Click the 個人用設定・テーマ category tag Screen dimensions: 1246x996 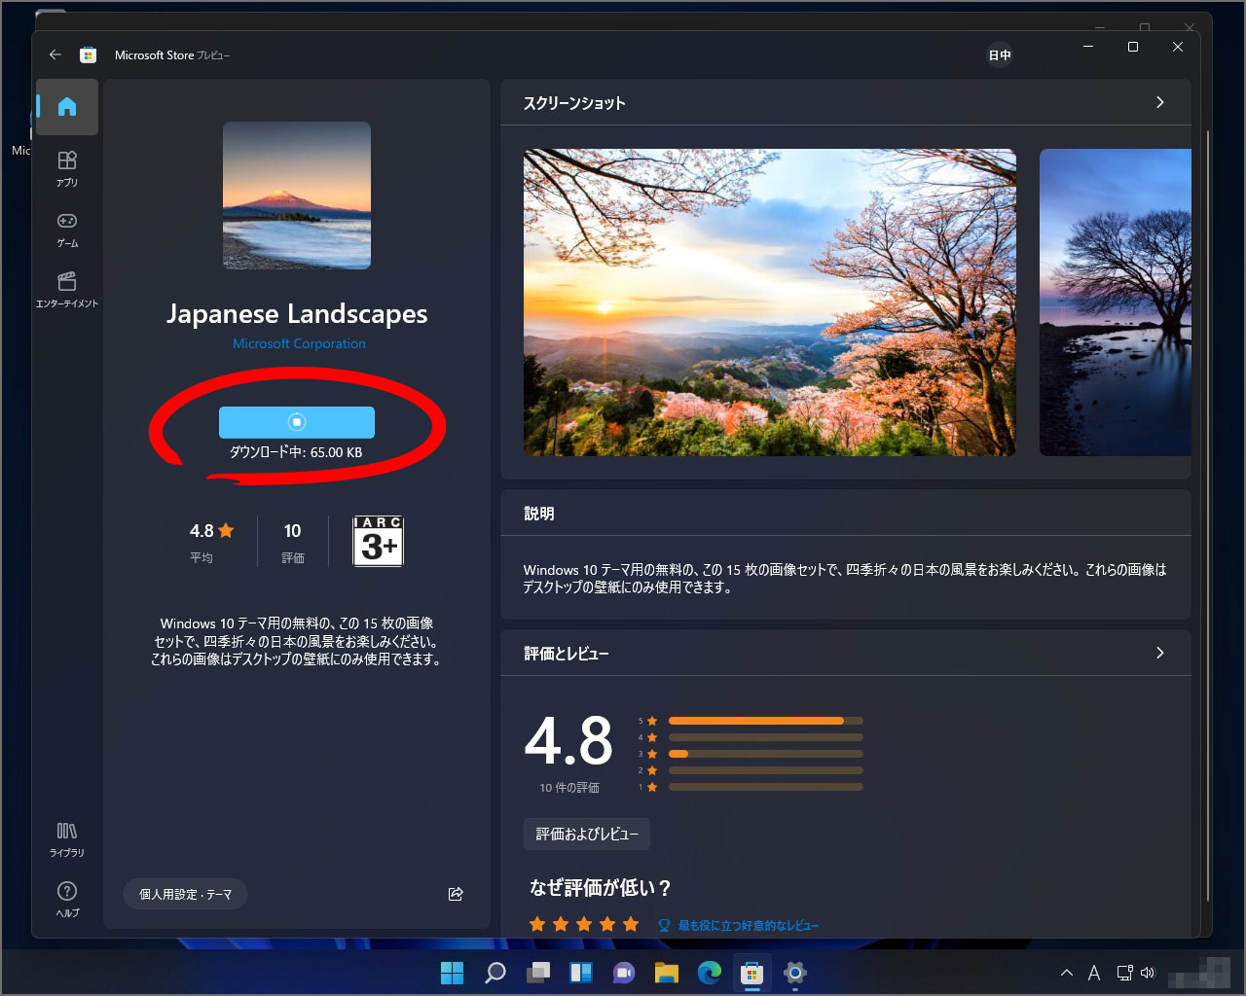(185, 894)
